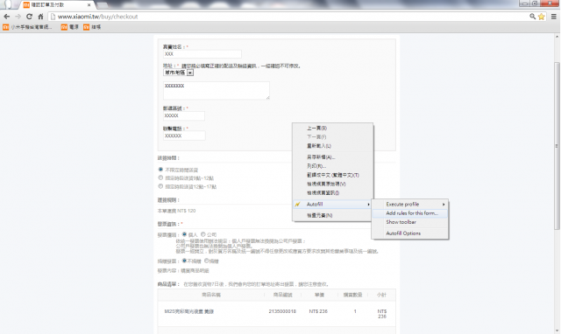Click the MI2S product name in the table
Viewport: 561px width, 334px height.
coord(189,311)
